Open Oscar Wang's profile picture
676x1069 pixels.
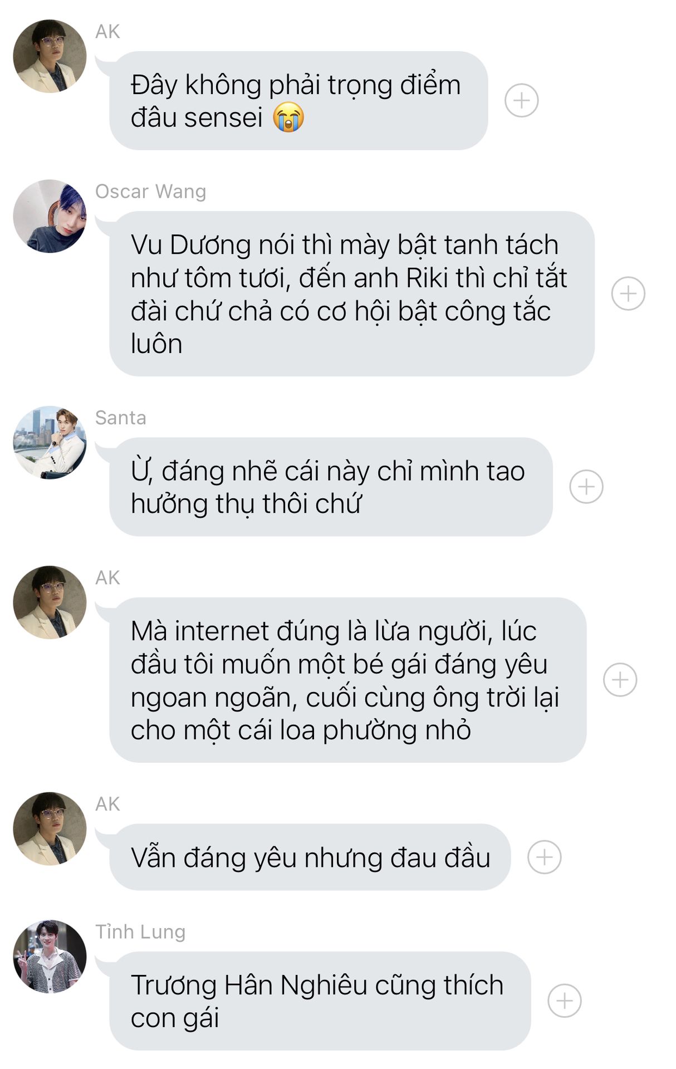[50, 216]
